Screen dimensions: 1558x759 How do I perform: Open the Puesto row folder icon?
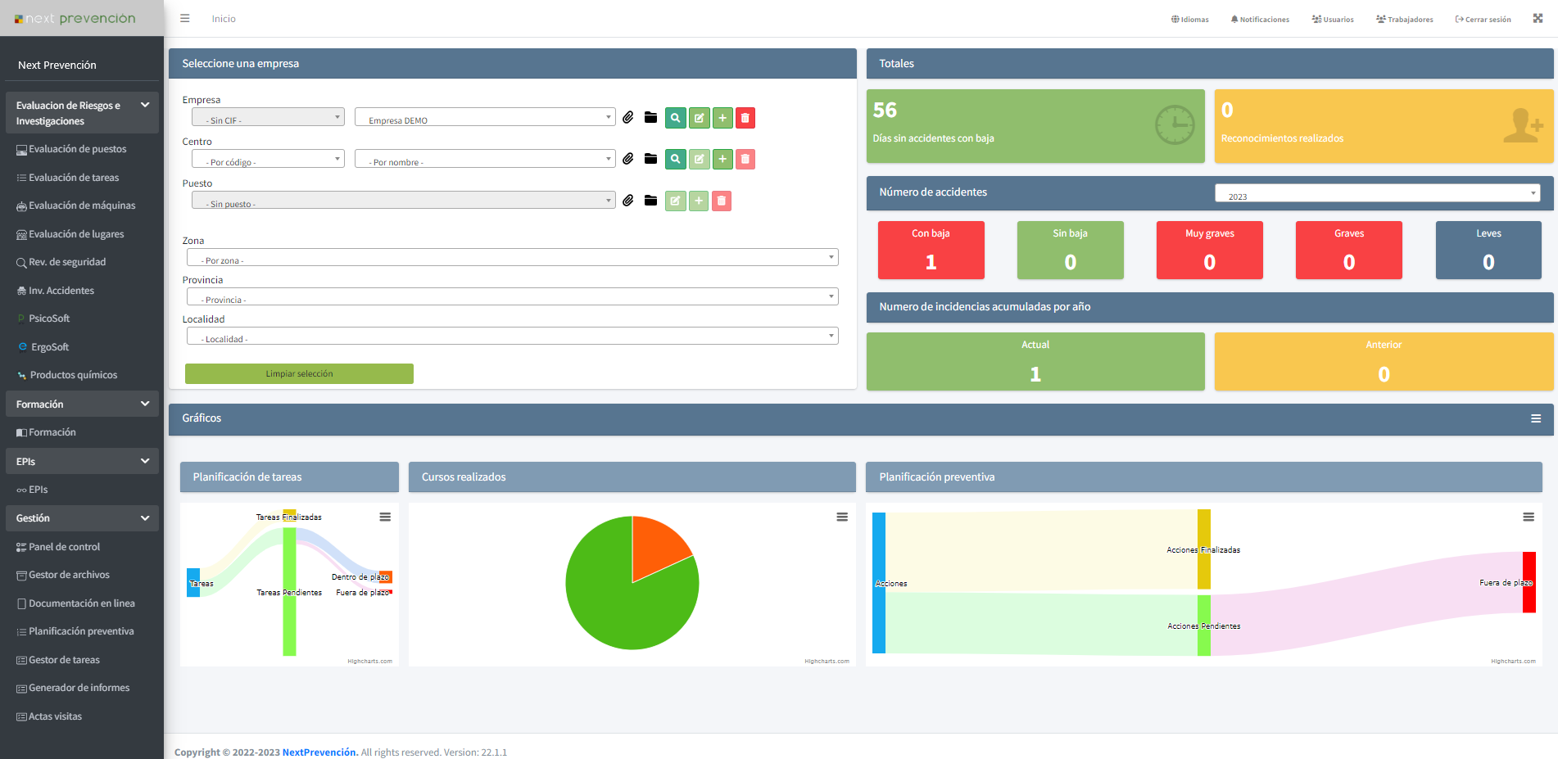coord(651,201)
